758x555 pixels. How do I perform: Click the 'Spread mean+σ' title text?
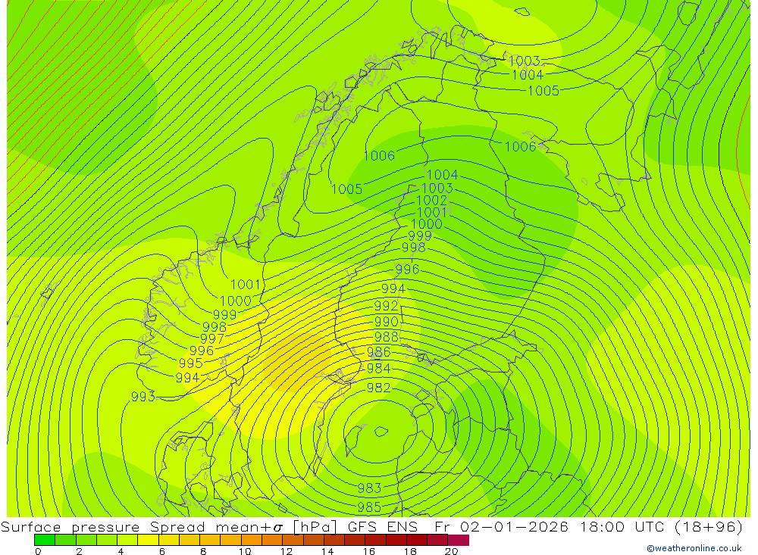(x=216, y=526)
